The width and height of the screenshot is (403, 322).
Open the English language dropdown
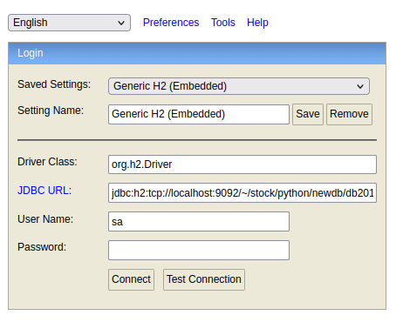(x=69, y=23)
